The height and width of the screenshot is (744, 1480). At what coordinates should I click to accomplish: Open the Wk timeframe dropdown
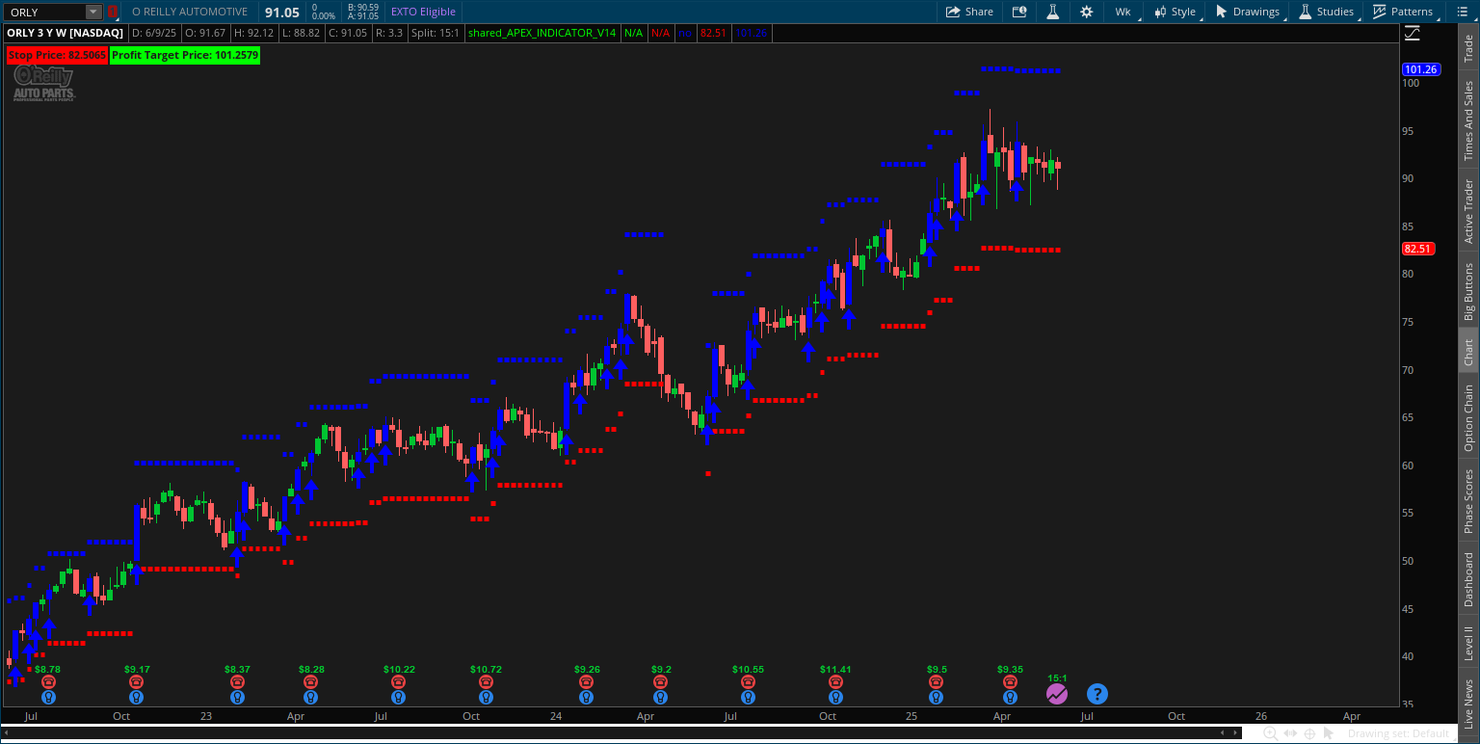pyautogui.click(x=1123, y=12)
